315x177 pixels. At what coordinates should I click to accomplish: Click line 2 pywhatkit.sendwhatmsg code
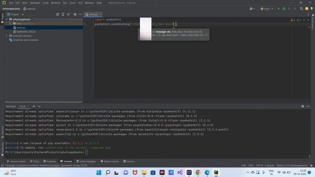point(136,24)
